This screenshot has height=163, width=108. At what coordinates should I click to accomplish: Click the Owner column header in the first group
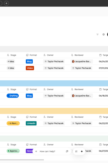click(x=49, y=55)
